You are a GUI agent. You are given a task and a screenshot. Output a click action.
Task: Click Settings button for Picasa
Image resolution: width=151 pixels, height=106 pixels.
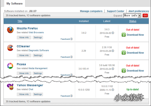pos(38,73)
